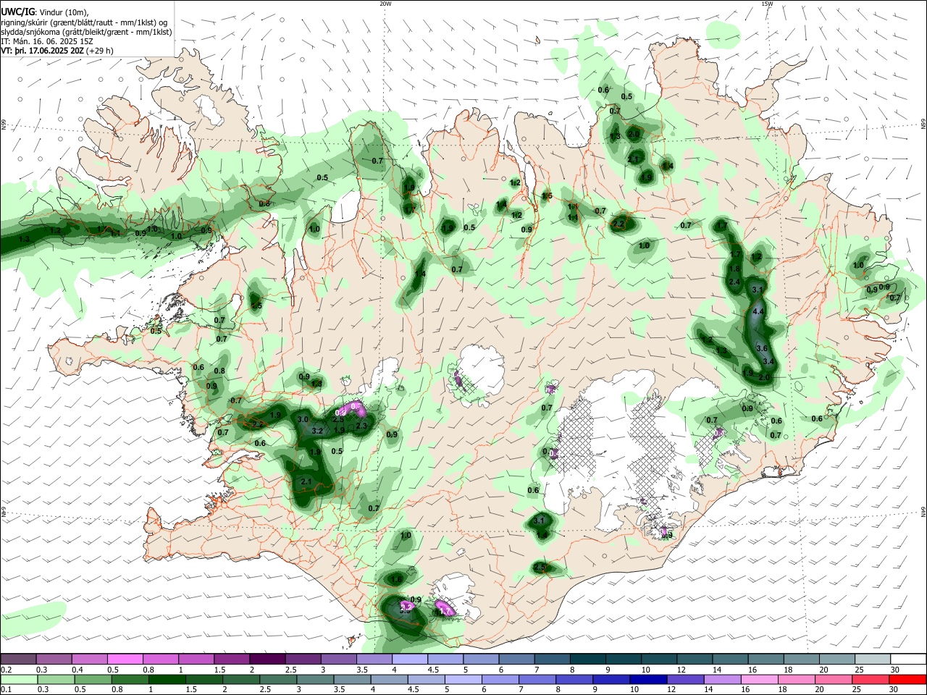
Task: Select the pale grey swatch between 25 and 30 in the upper legend
Action: [873, 660]
